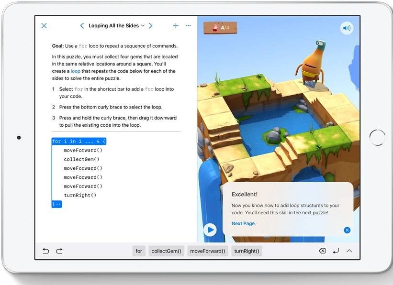Select the closing curly brace of the loop
The height and width of the screenshot is (285, 393).
click(56, 204)
